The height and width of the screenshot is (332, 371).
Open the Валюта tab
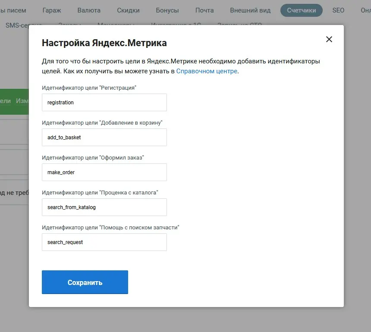tap(89, 10)
